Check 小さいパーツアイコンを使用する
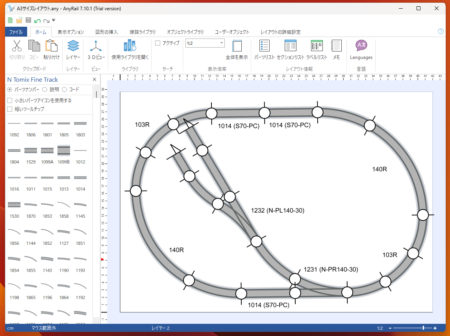450x336 pixels. (10, 100)
